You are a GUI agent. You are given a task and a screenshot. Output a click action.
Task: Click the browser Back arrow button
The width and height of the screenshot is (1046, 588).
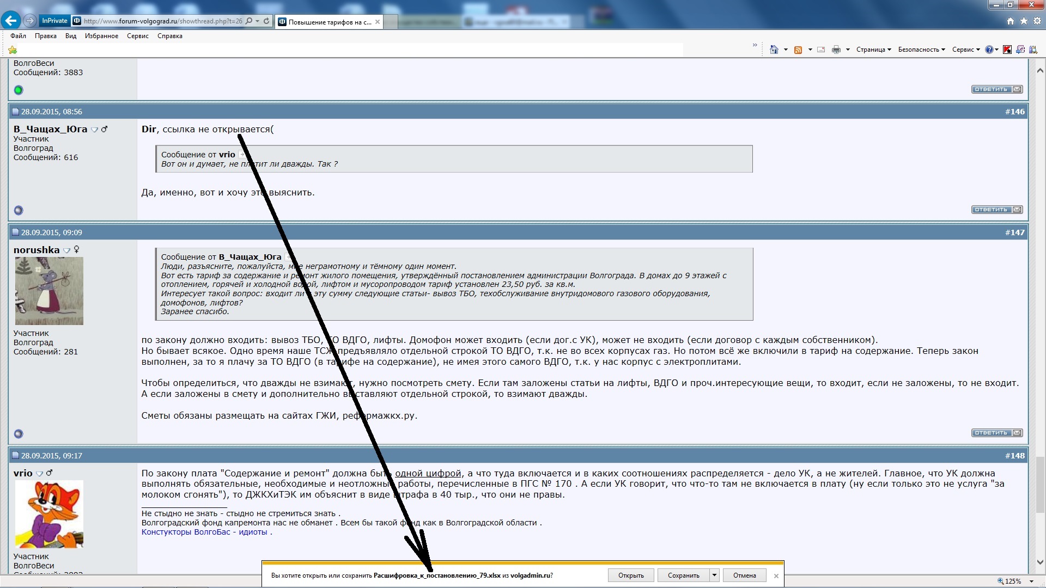pyautogui.click(x=10, y=21)
